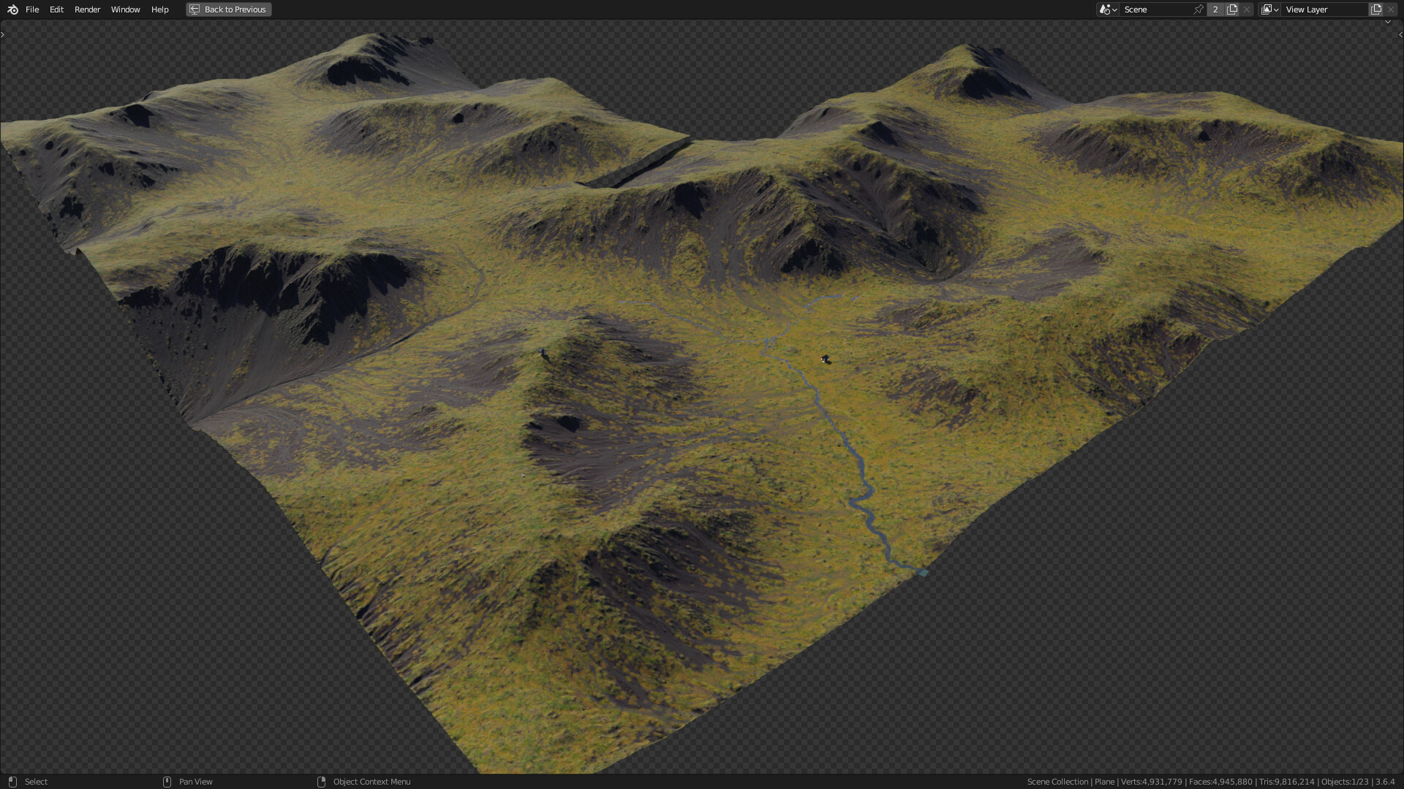Delete the scene using its X icon
Viewport: 1404px width, 789px height.
coord(1247,9)
